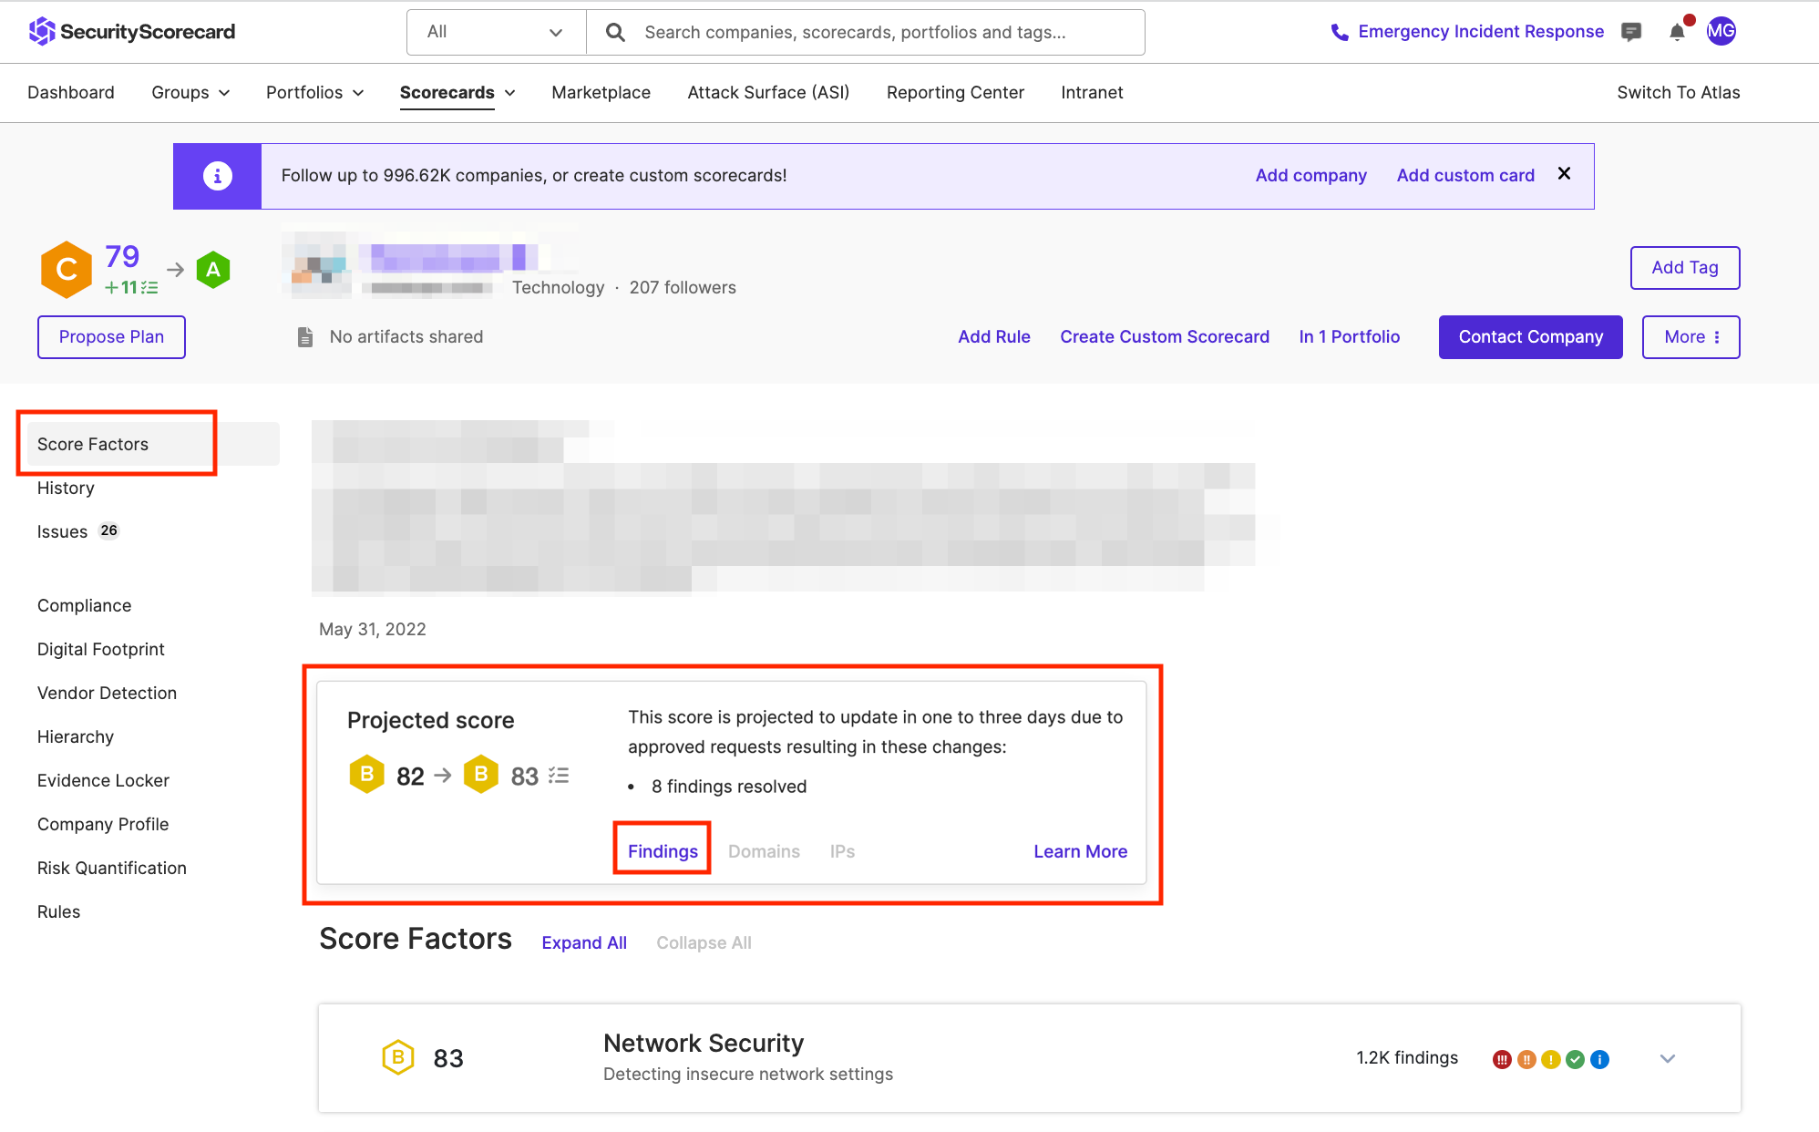Open Evidence Locker in the sidebar

click(x=103, y=780)
